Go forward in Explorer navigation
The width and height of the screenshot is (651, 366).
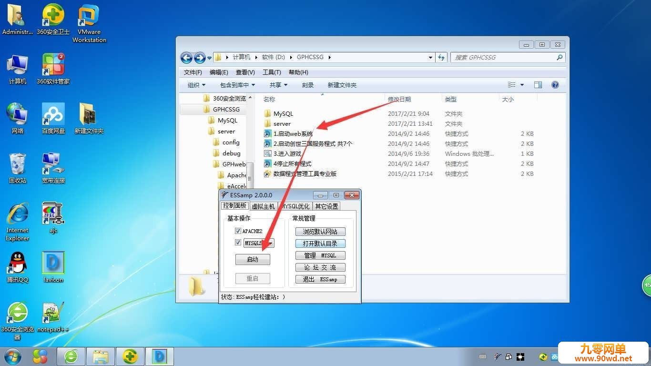click(200, 58)
